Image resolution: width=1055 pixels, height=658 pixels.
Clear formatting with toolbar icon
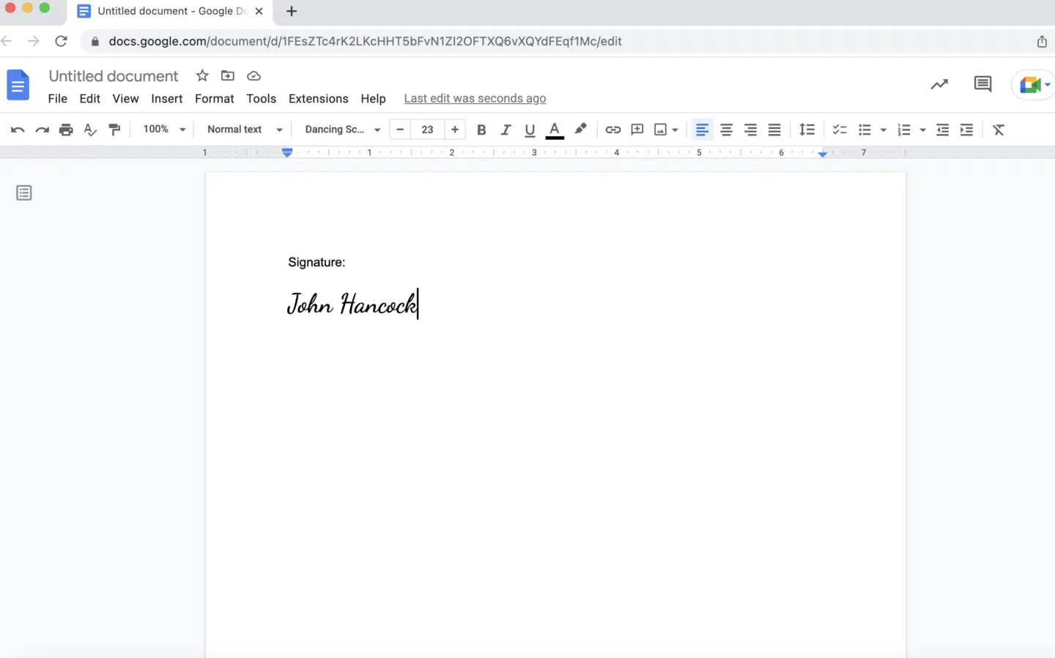[999, 130]
